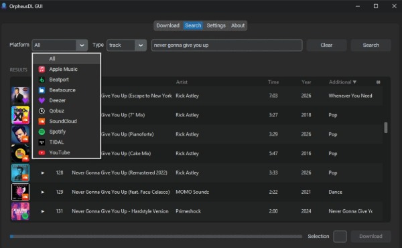This screenshot has height=248, width=402.
Task: Toggle the Selection checkbox
Action: point(340,237)
